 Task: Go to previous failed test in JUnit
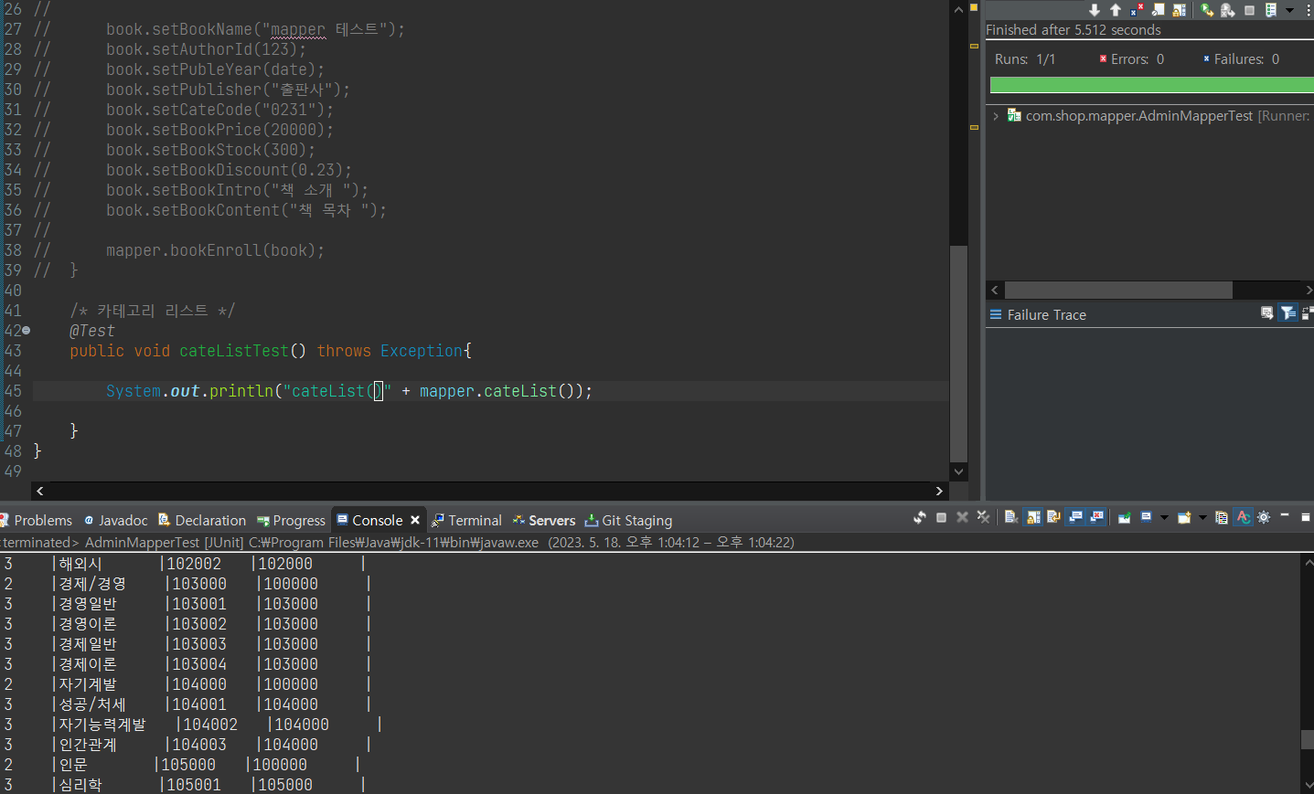tap(1116, 10)
